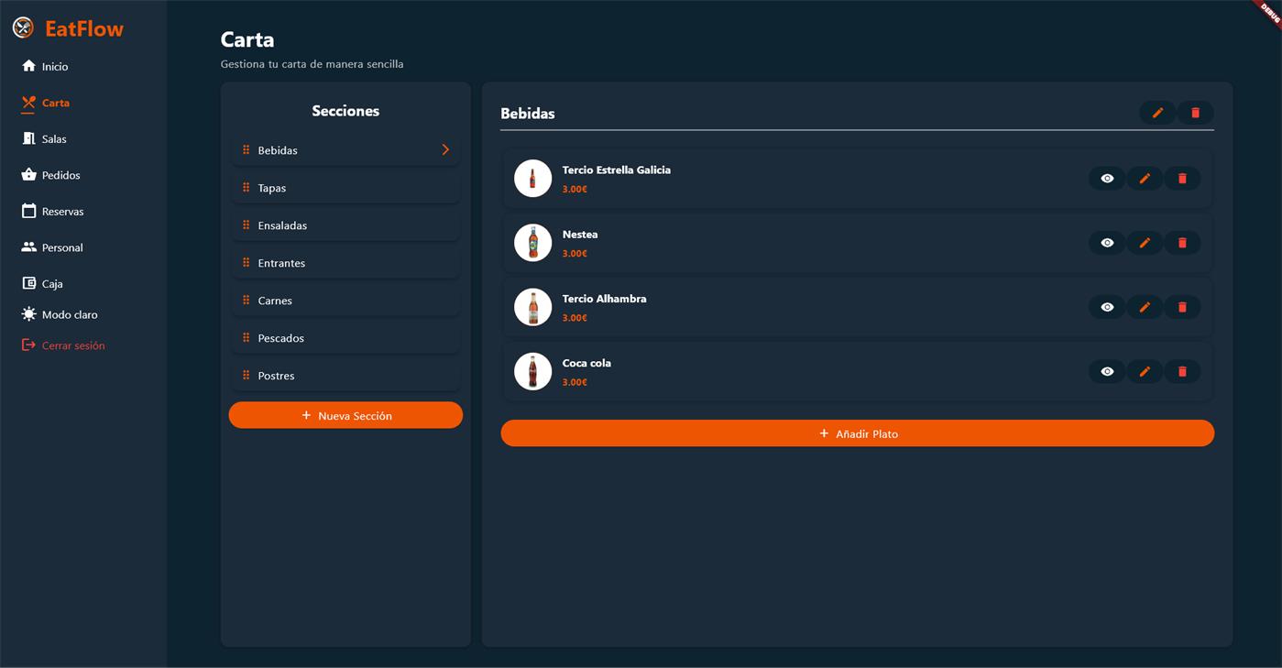
Task: Click the chevron arrow on Bebidas section
Action: point(445,149)
